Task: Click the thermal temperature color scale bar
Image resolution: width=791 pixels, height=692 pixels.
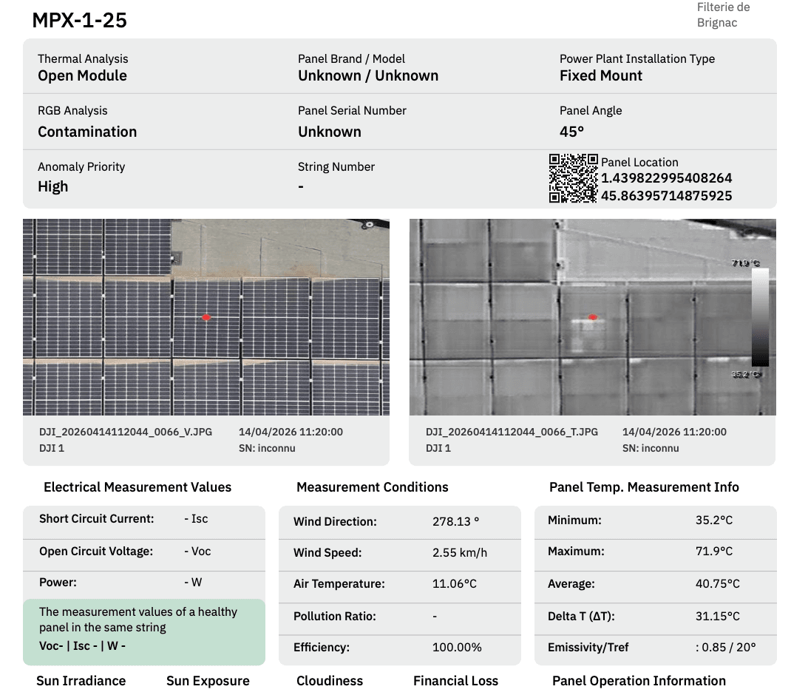Action: click(x=760, y=317)
